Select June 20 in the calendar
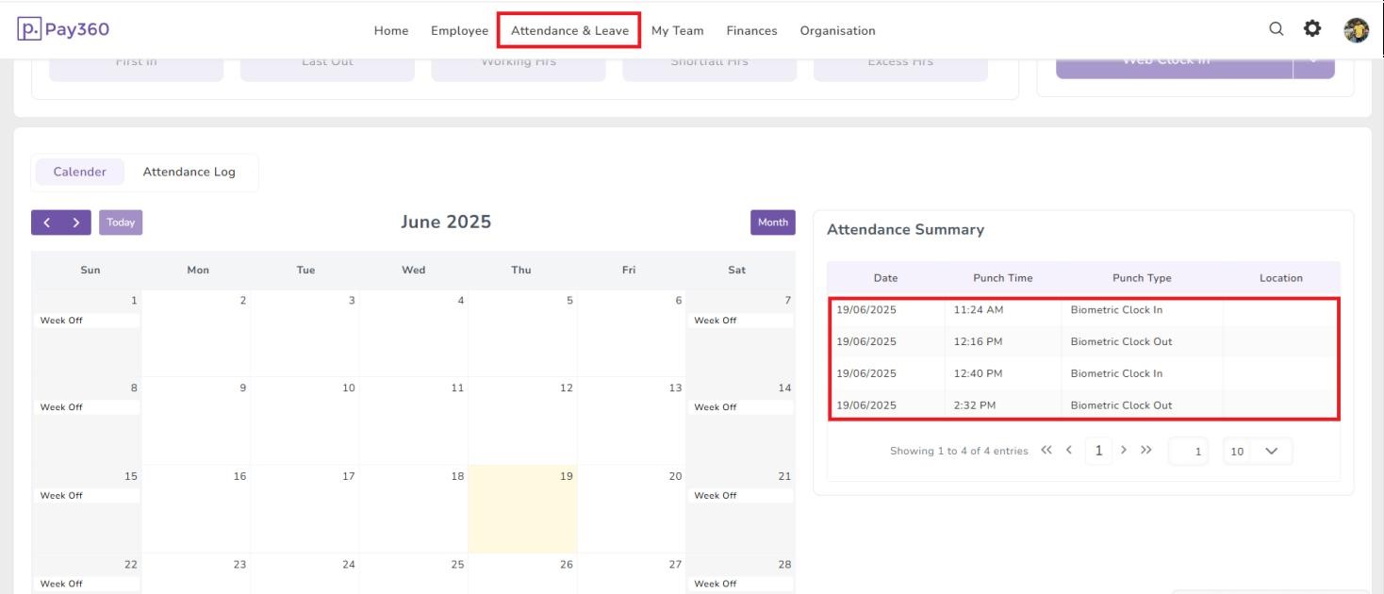The width and height of the screenshot is (1384, 594). coord(631,508)
